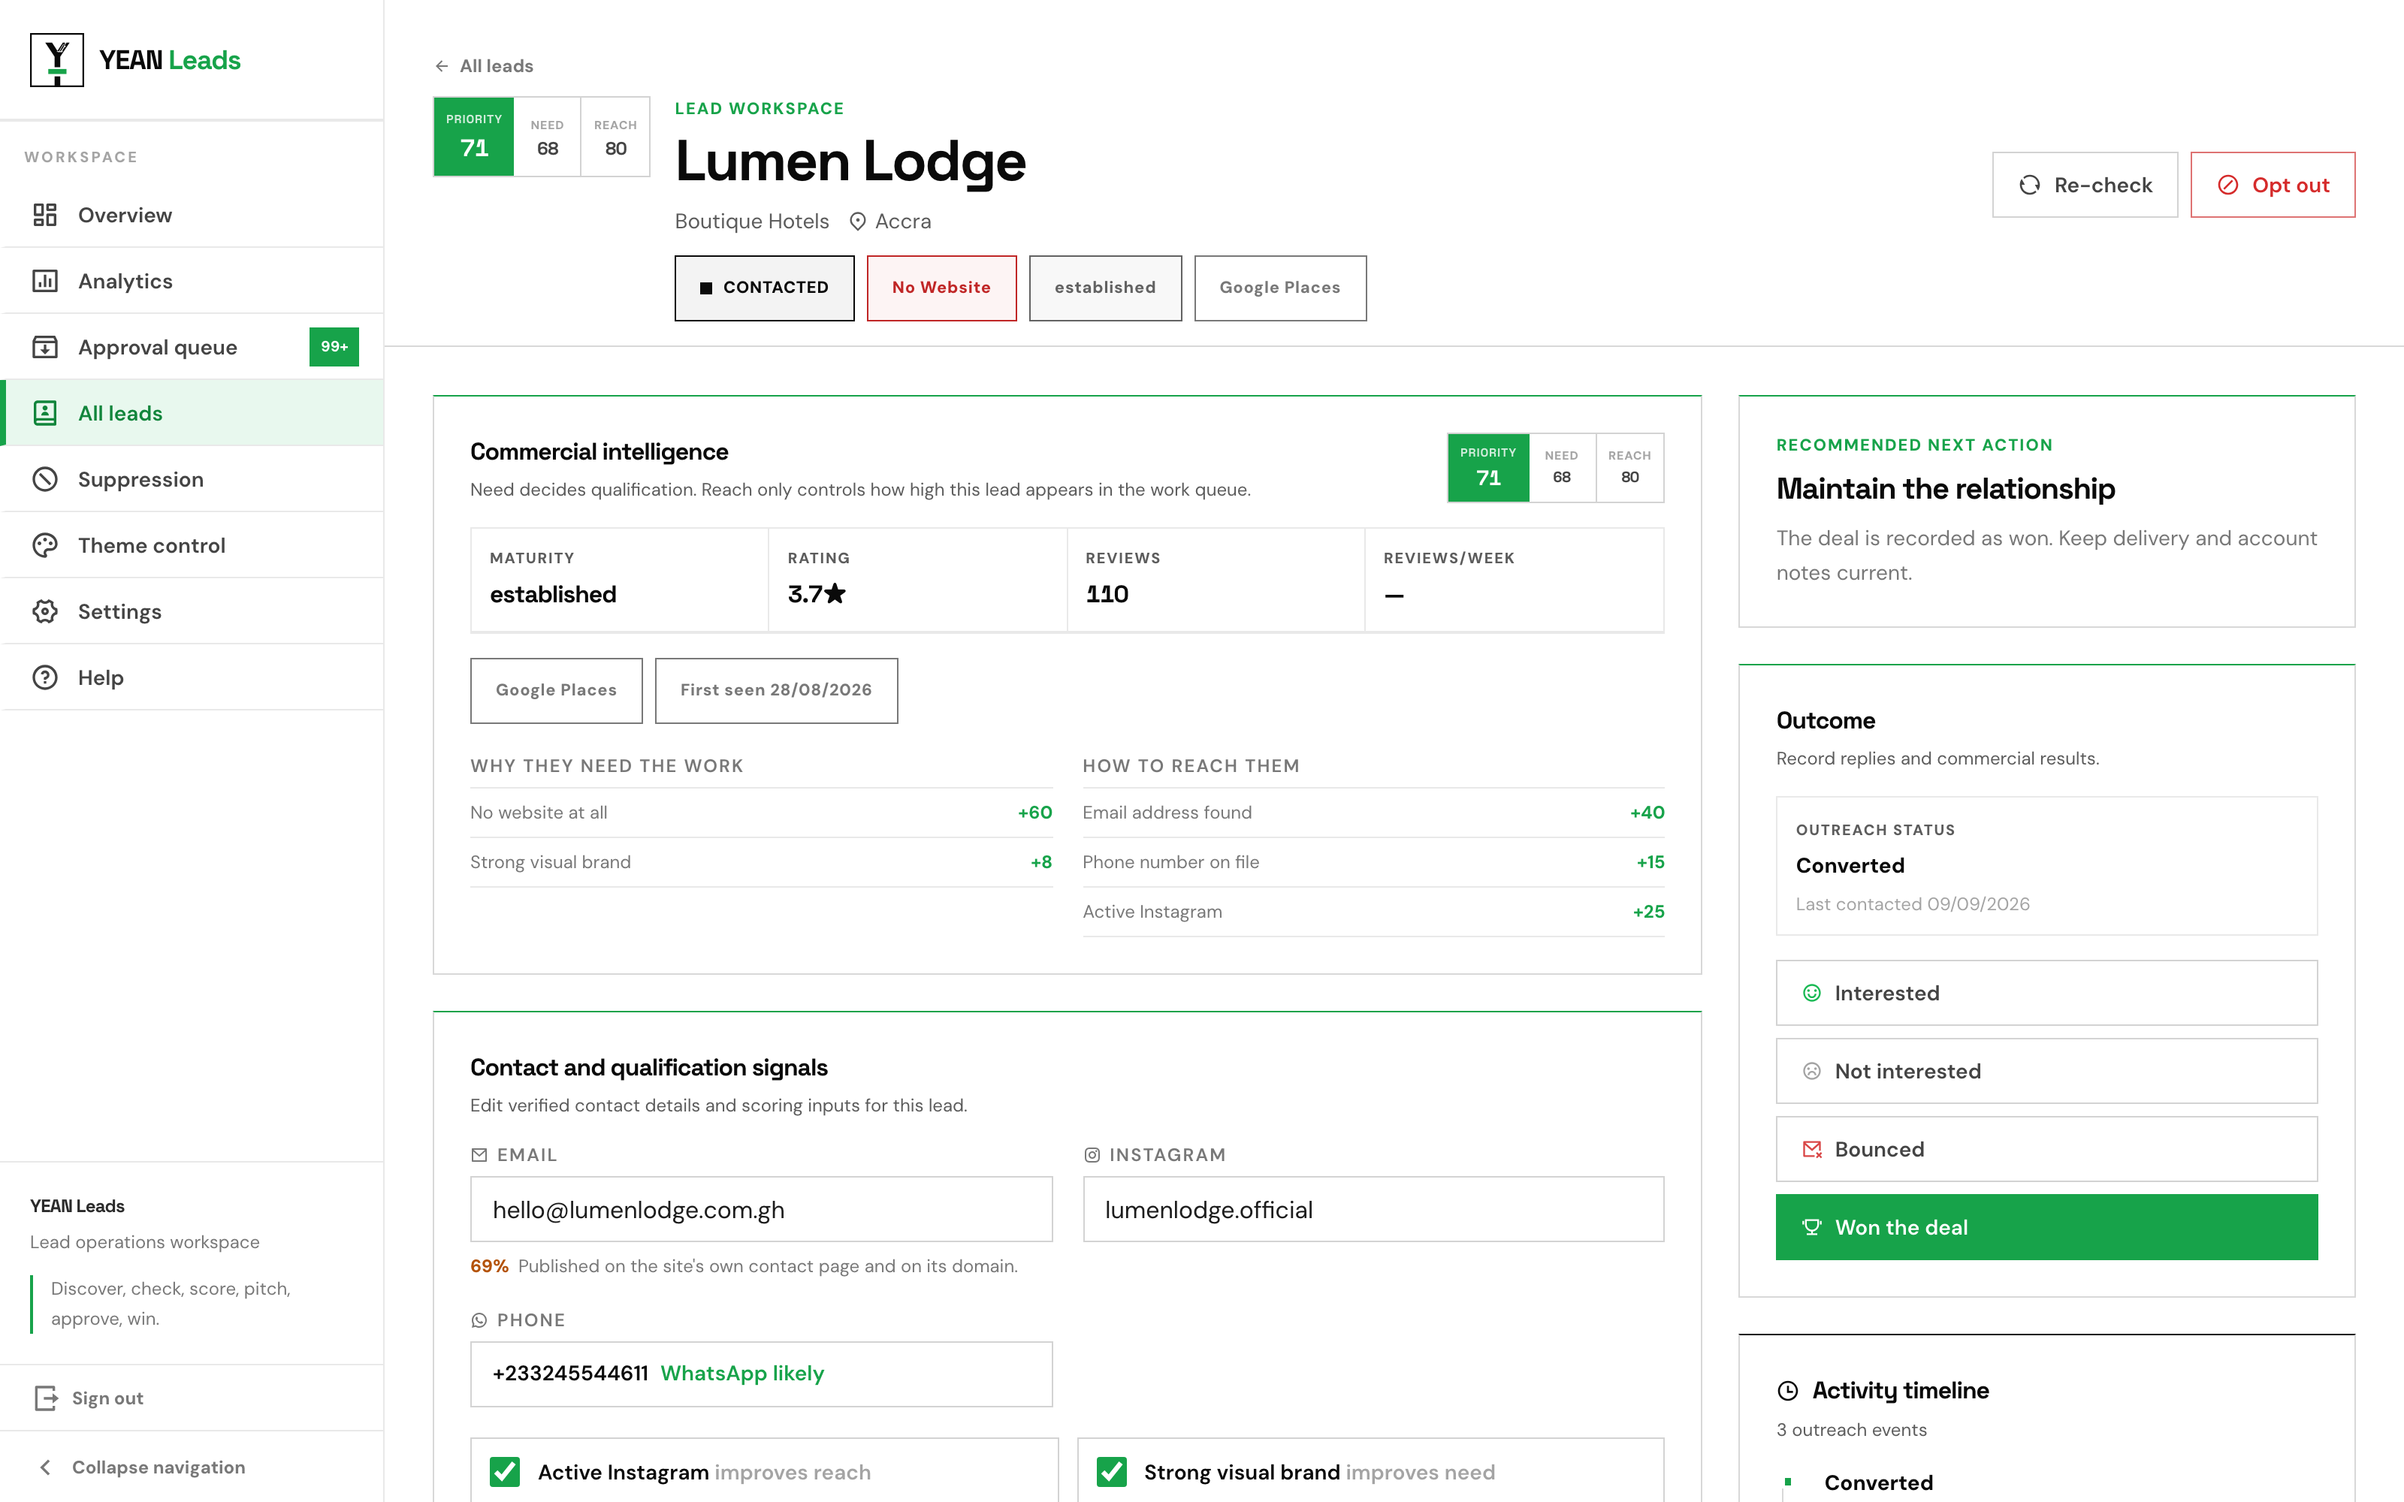
Task: Toggle the Strong visual brand checkbox
Action: [1112, 1471]
